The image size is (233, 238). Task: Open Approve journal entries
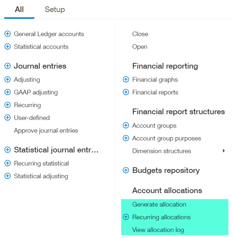point(46,130)
